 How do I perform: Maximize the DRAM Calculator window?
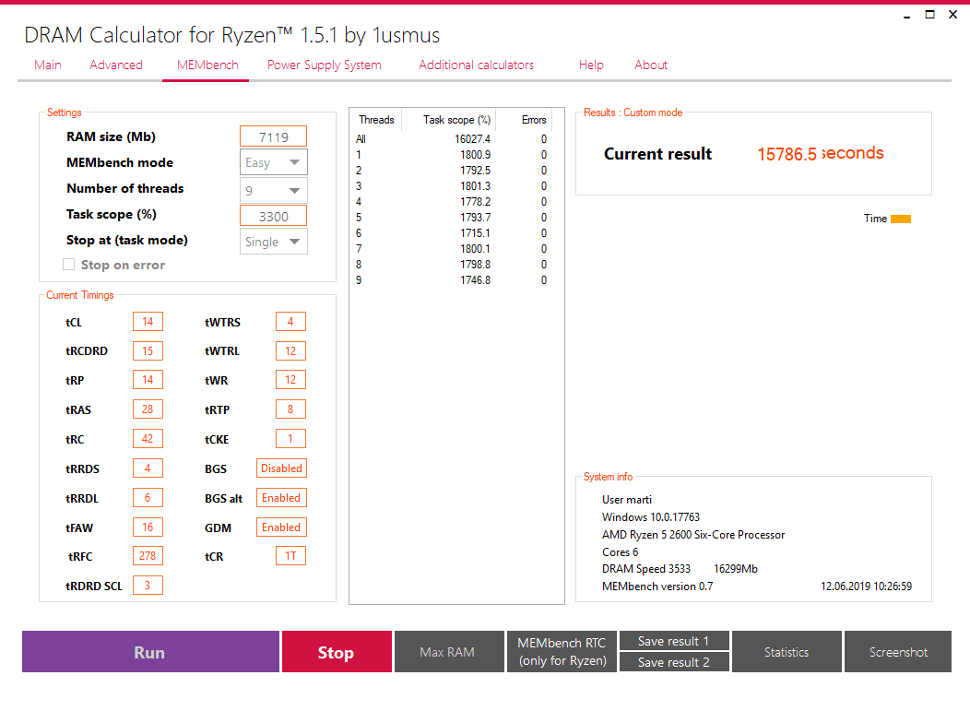pos(929,14)
